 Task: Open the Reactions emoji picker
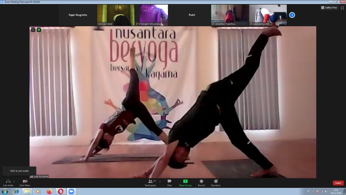216,181
